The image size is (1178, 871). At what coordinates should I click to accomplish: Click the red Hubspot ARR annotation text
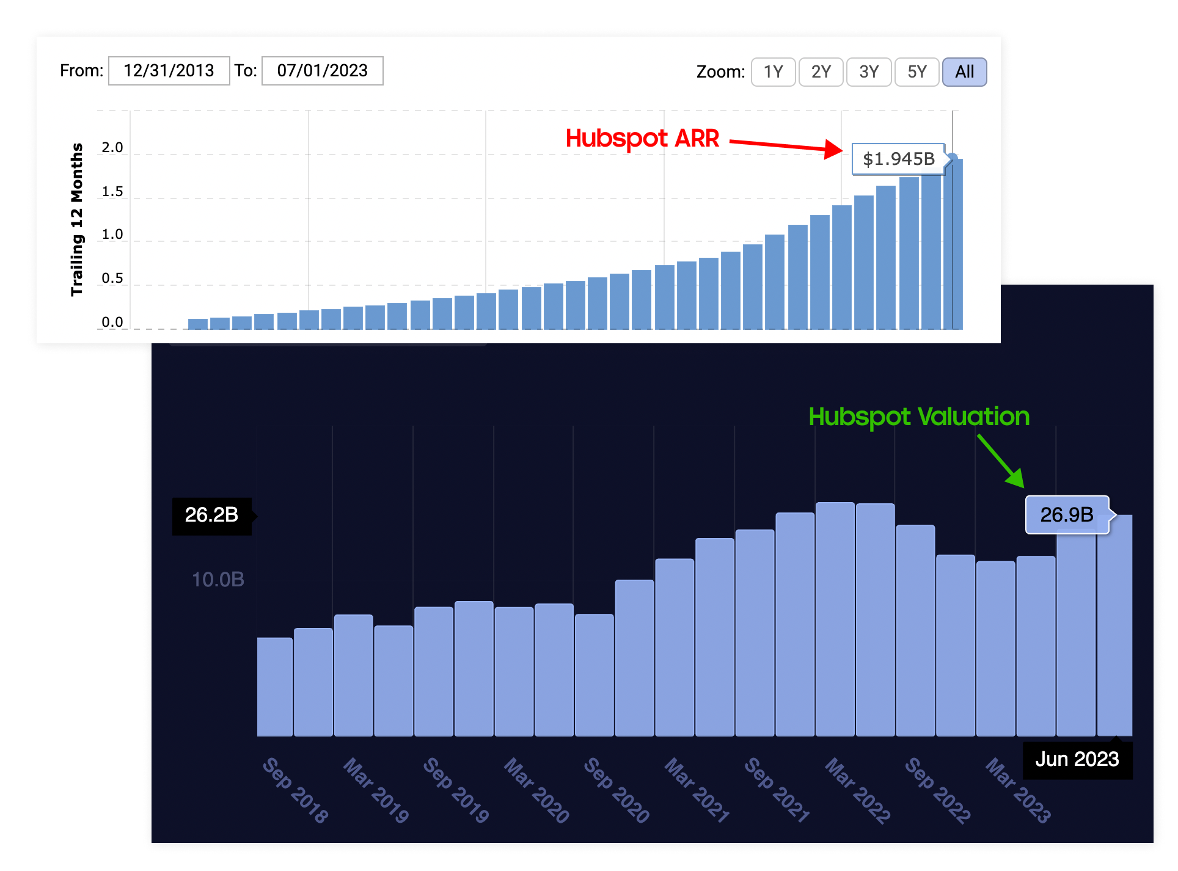click(642, 139)
